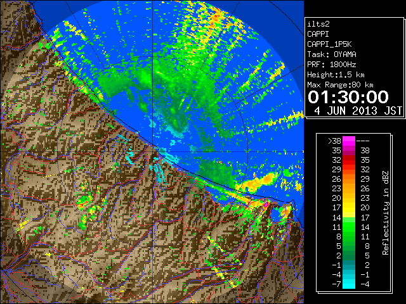Pick the bright cyan -7 dBZ legend swatch

coord(349,284)
